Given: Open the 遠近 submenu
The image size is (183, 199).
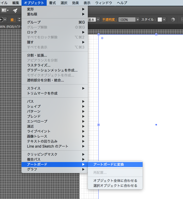Looking at the screenshot, I should click(55, 126).
